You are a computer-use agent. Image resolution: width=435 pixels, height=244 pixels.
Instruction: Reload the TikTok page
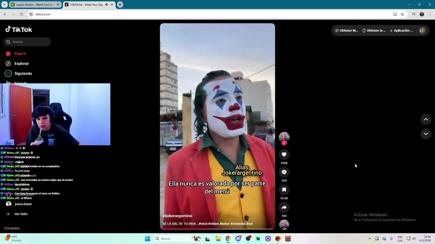[x=21, y=14]
